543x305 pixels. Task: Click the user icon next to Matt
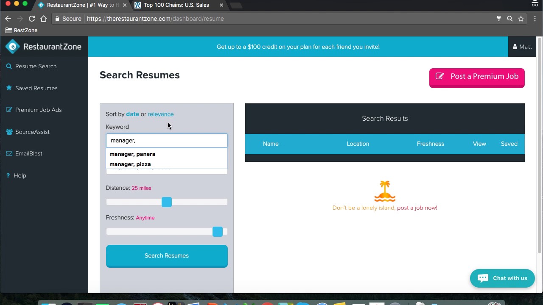point(515,47)
